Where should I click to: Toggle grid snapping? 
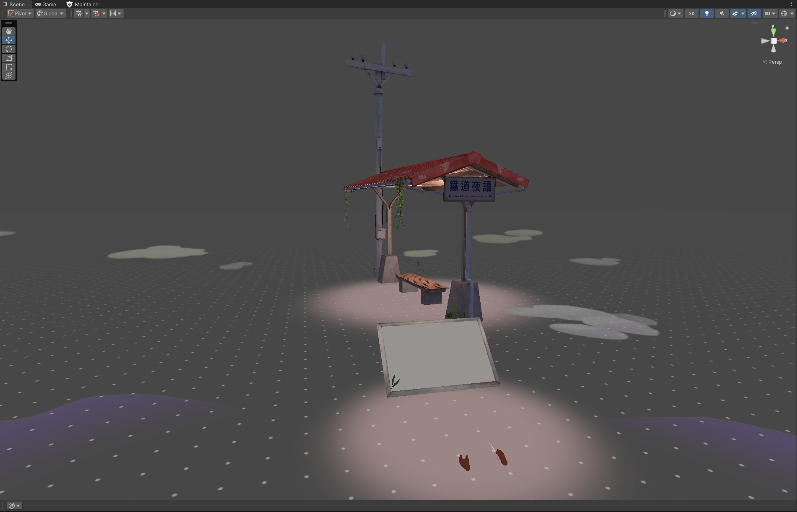click(x=96, y=13)
